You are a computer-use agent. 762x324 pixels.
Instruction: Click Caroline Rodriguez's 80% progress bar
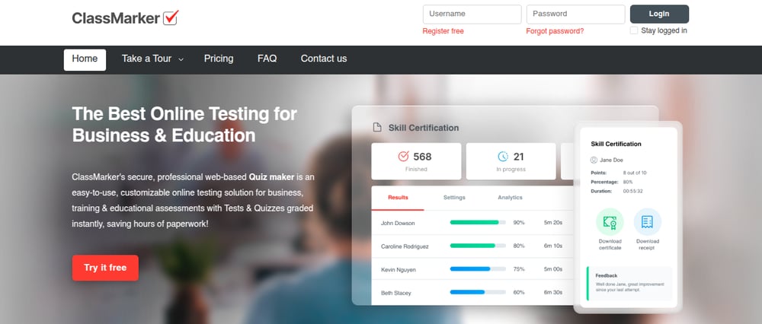(x=478, y=246)
